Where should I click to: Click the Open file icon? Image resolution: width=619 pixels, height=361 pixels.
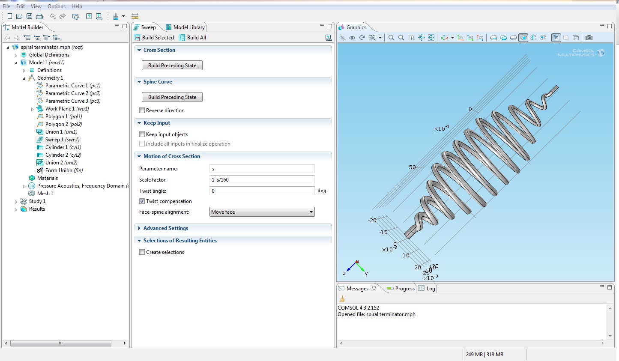click(x=19, y=16)
